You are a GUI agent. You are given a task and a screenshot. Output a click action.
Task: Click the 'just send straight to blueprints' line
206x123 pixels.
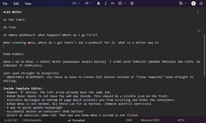31,73
